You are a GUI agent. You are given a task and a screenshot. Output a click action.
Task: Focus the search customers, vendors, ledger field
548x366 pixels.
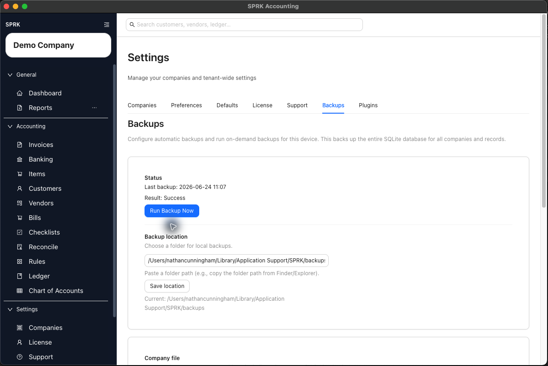244,25
